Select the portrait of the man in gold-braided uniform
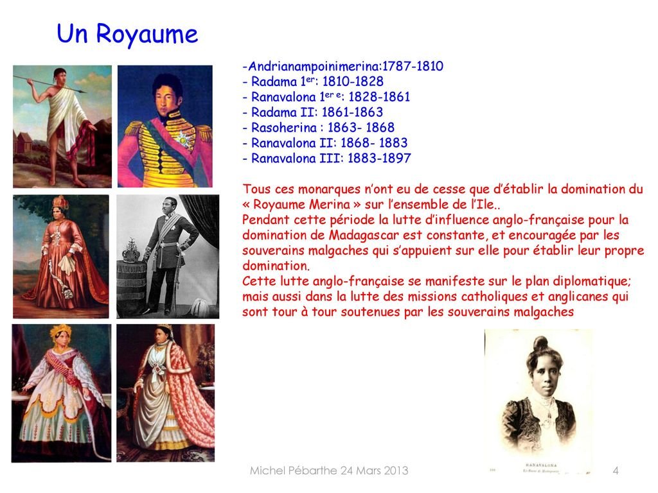The height and width of the screenshot is (493, 658). 165,126
